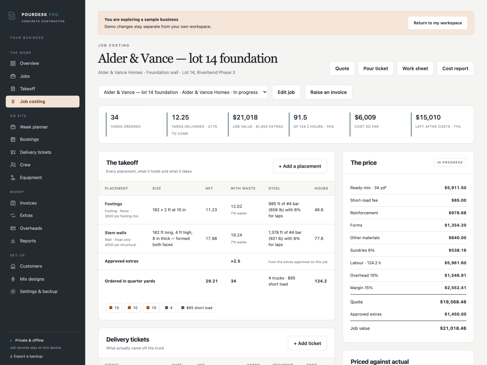Click the Crew people icon

[x=13, y=165]
